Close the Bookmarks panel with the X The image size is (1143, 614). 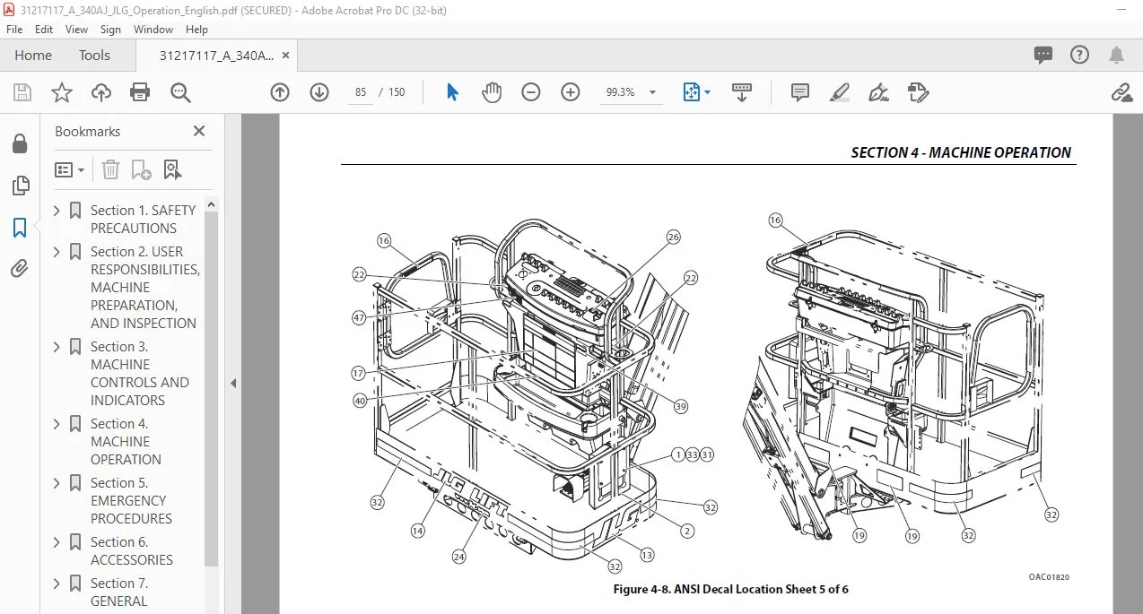click(199, 131)
